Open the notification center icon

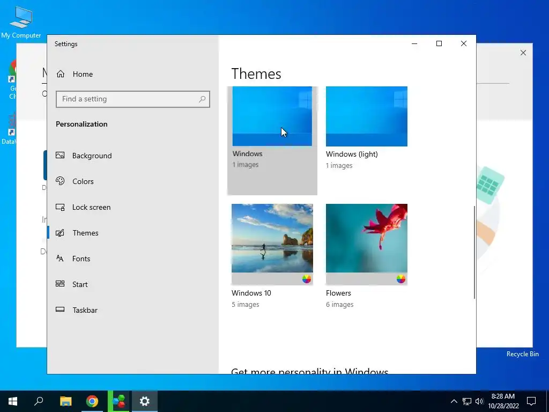click(x=531, y=401)
